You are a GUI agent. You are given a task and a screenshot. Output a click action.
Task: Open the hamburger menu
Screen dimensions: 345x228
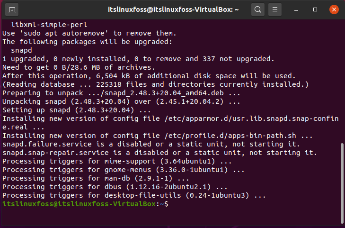click(x=275, y=9)
